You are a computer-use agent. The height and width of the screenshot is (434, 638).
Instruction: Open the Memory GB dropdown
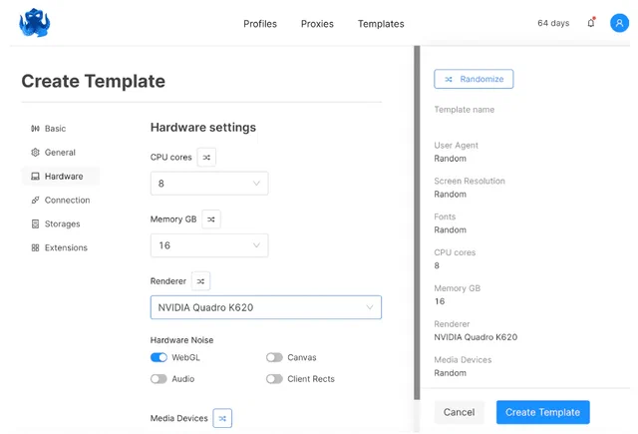click(x=209, y=245)
